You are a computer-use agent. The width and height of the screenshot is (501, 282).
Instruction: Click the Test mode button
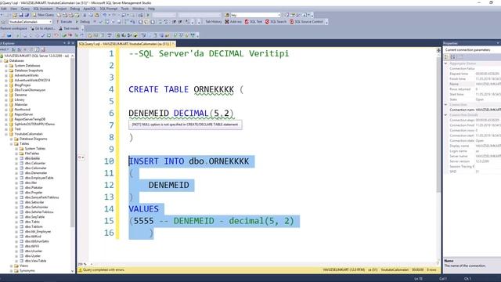point(69,28)
